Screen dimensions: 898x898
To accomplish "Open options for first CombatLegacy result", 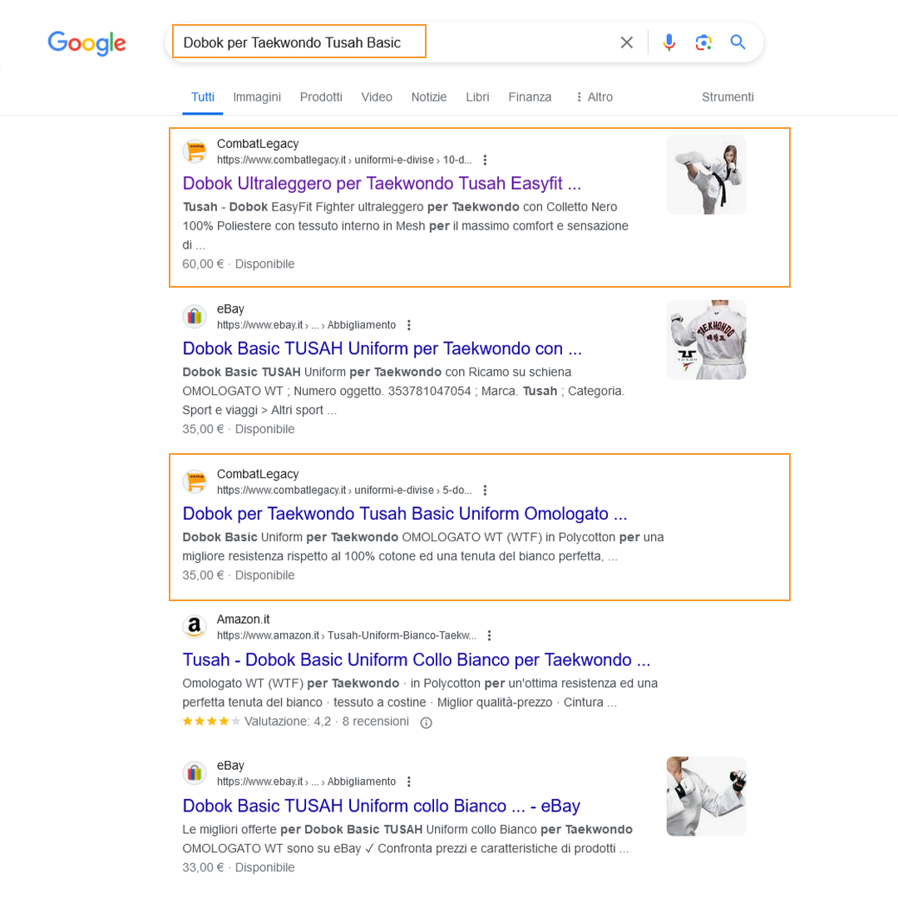I will pos(486,160).
